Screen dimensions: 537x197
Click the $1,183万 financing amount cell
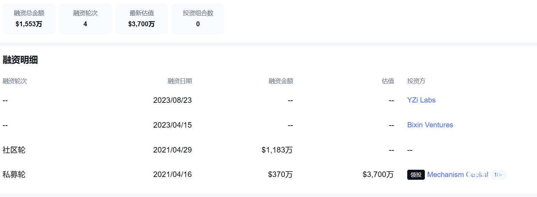click(x=277, y=150)
